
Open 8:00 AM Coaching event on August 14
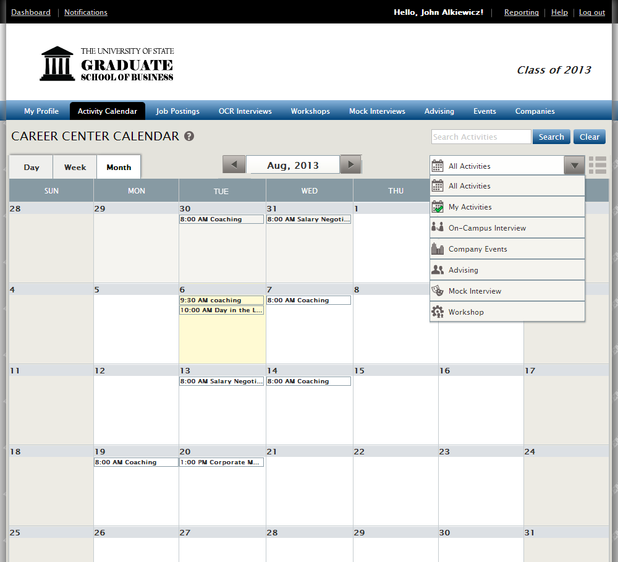tap(308, 381)
